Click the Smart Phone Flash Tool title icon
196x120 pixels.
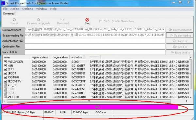click(x=3, y=3)
